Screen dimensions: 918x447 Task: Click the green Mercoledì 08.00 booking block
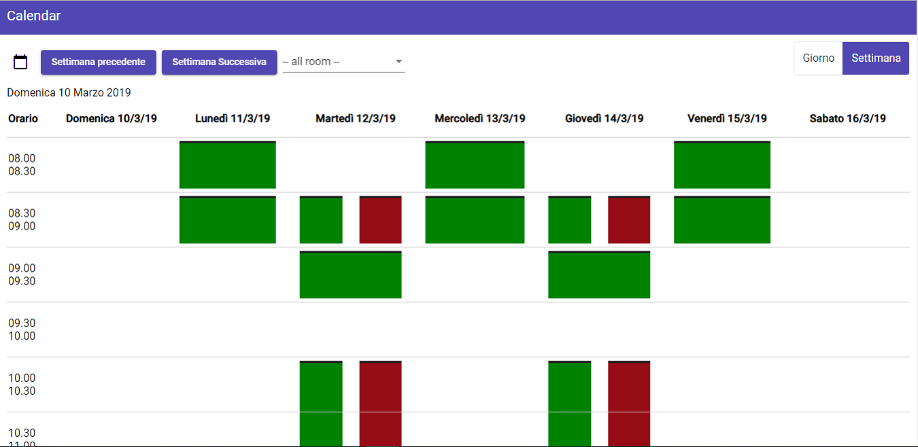[474, 164]
